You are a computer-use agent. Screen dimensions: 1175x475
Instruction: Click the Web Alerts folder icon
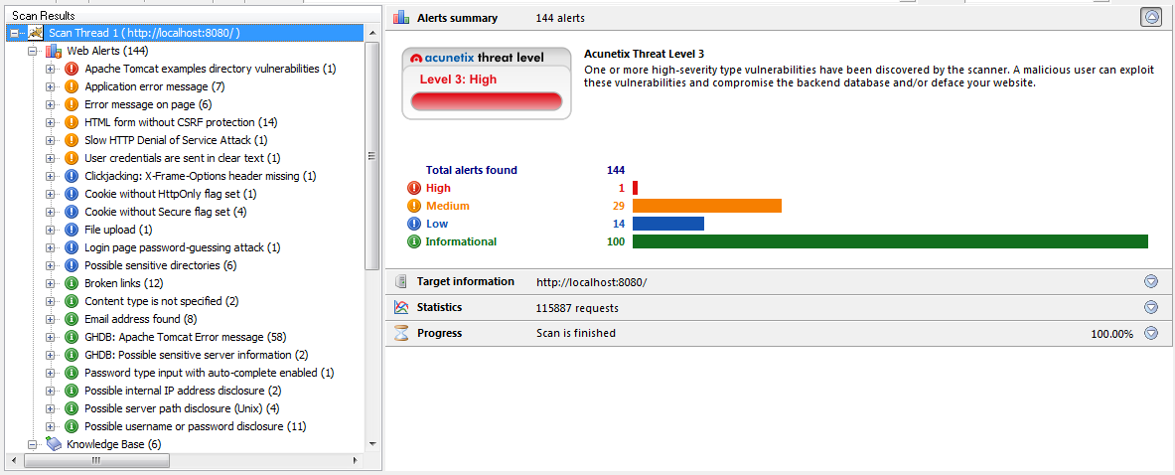click(54, 51)
